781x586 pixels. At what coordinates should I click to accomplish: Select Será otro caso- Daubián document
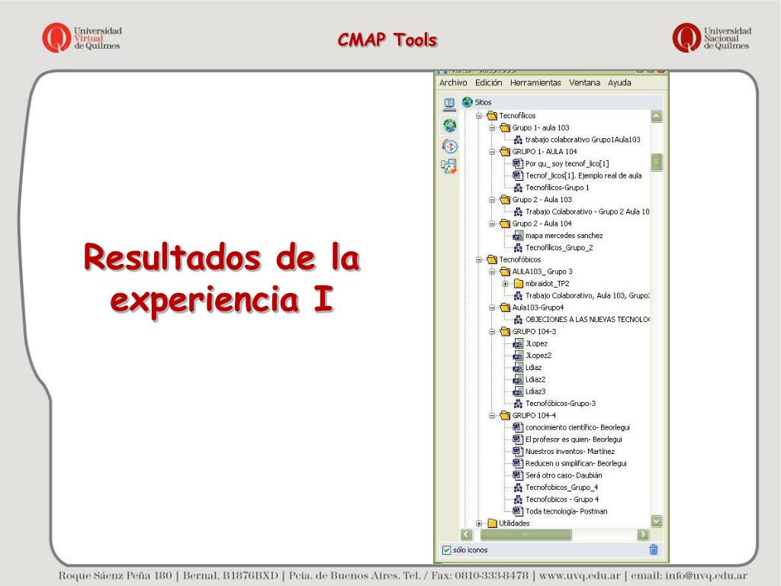pyautogui.click(x=564, y=475)
